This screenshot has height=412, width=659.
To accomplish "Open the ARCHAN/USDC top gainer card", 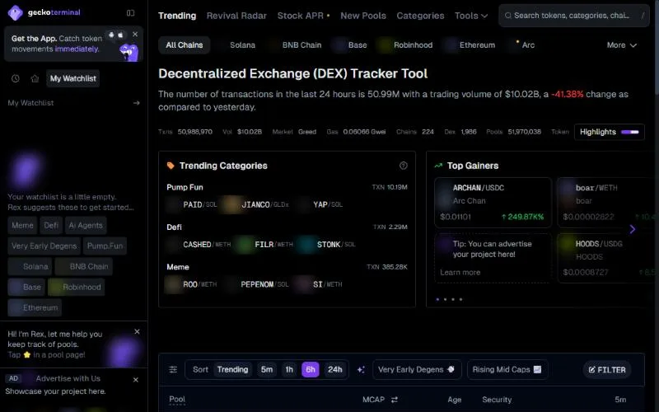I will [493, 203].
